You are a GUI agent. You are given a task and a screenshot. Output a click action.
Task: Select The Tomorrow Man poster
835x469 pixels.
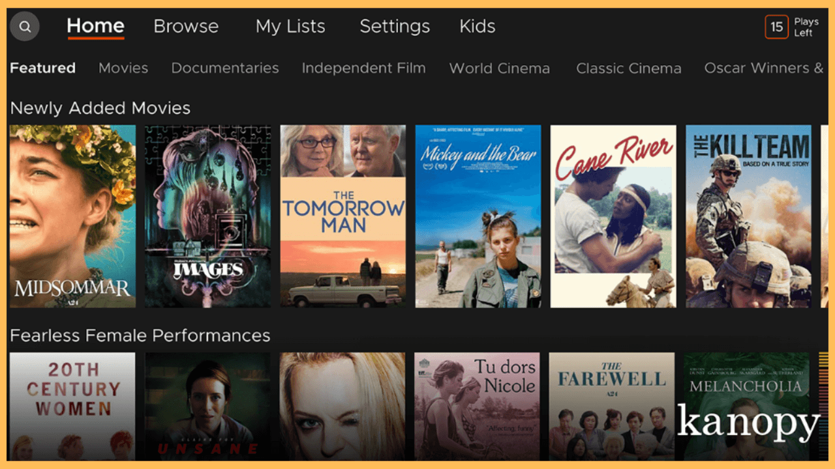point(343,216)
